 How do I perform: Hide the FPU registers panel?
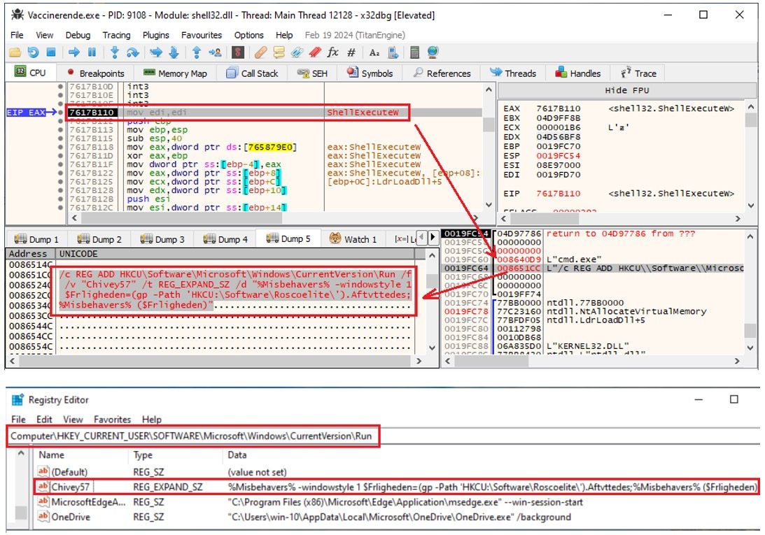(626, 90)
